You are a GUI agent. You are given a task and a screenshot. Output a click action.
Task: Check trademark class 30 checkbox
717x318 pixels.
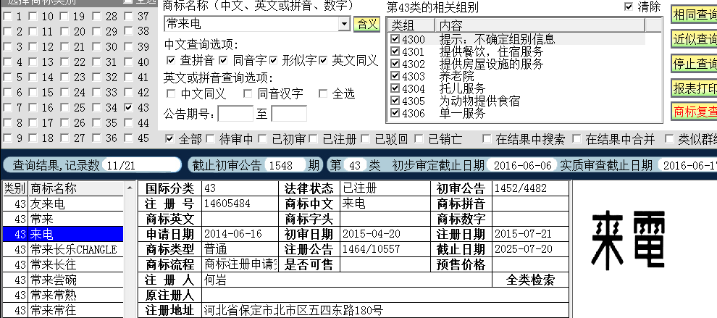(x=96, y=46)
